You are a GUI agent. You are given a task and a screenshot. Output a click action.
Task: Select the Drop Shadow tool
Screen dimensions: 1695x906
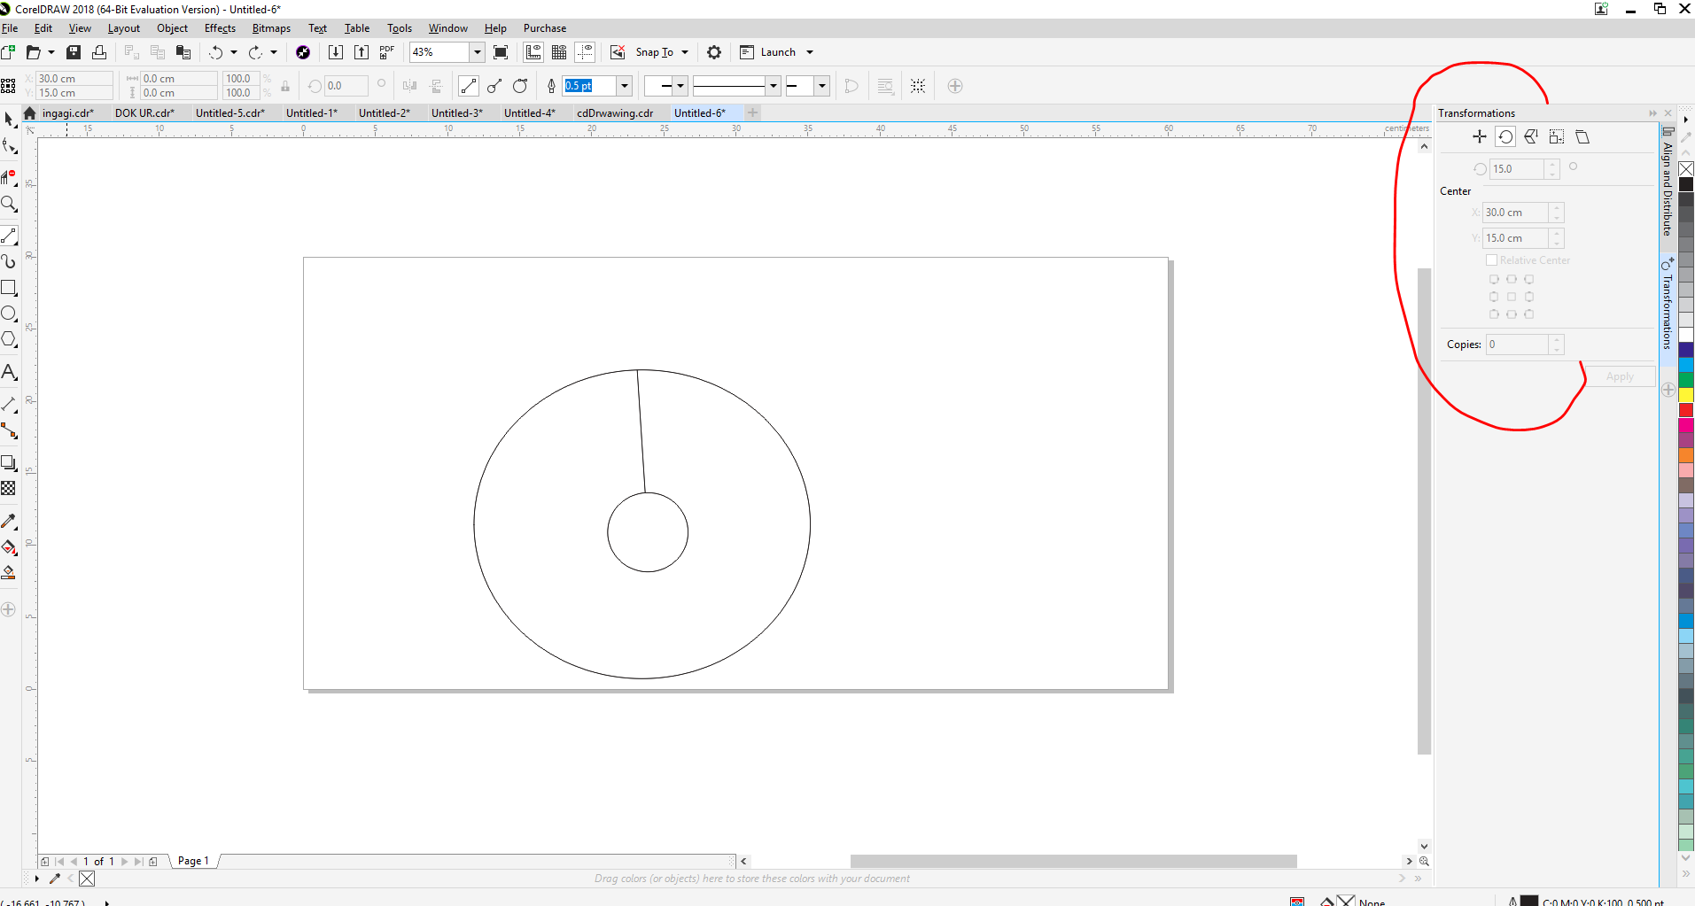pyautogui.click(x=10, y=463)
